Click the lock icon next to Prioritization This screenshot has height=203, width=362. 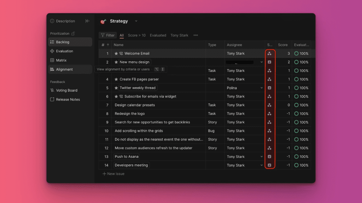point(73,33)
